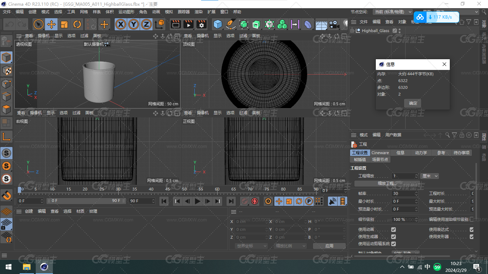Enable snapping magnet icon in sidebar
The height and width of the screenshot is (274, 488).
coord(6,196)
